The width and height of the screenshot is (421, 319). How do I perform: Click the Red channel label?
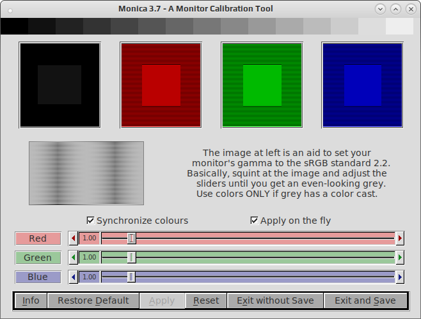click(x=38, y=238)
